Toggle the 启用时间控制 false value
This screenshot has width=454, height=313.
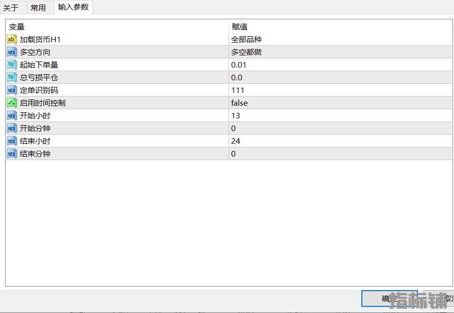pos(239,103)
